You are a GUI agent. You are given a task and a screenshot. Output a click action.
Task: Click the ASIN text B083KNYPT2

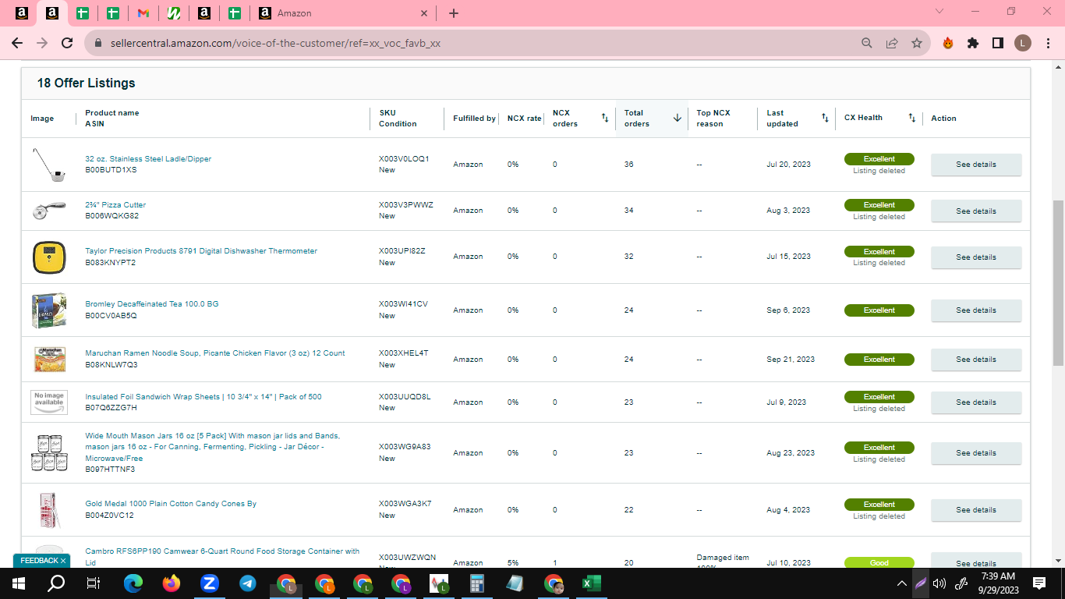[111, 263]
